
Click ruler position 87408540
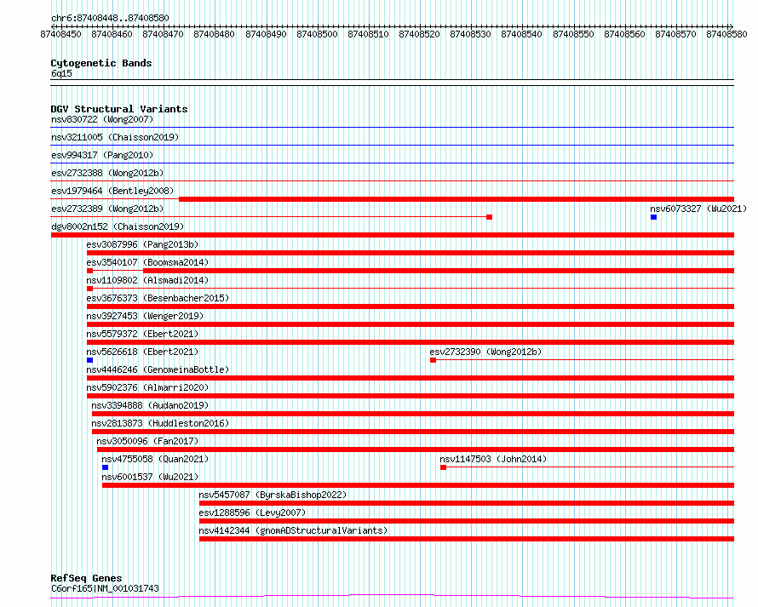(x=521, y=34)
